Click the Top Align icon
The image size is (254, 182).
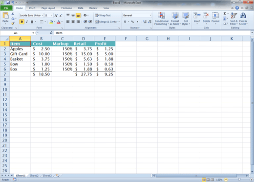68,15
